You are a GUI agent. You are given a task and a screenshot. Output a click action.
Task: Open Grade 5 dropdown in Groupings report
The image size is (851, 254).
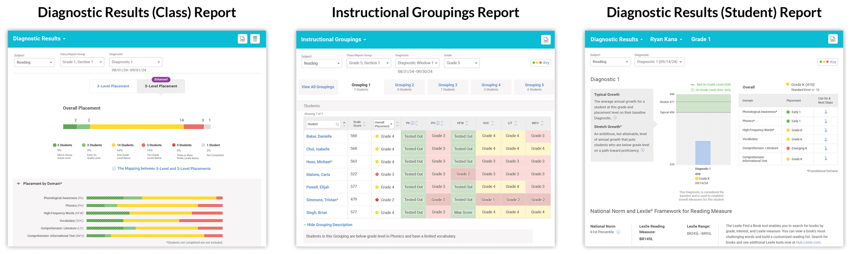[462, 63]
